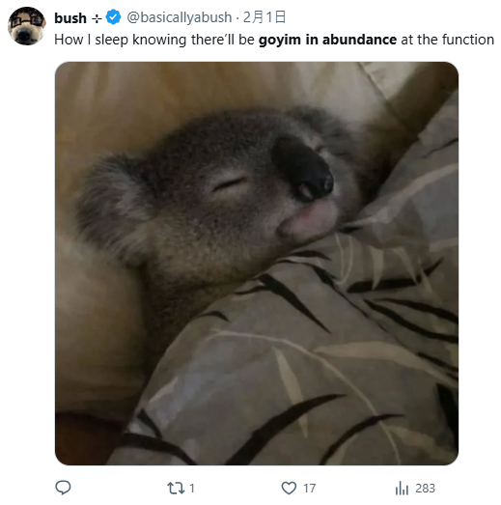The height and width of the screenshot is (505, 501).
Task: Select the view count of 283
Action: click(x=425, y=489)
